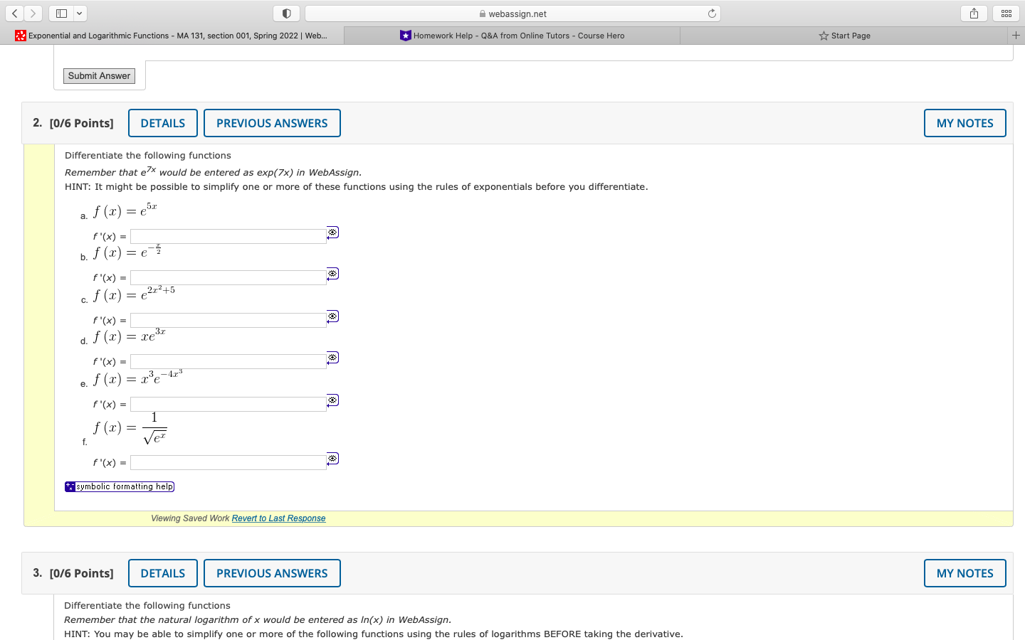
Task: Open calcPad for part c answer field
Action: tap(332, 316)
